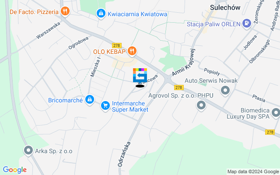Open the Biomedica Luxury Day SPA pin
Image resolution: width=280 pixels, height=175 pixels.
pyautogui.click(x=276, y=113)
